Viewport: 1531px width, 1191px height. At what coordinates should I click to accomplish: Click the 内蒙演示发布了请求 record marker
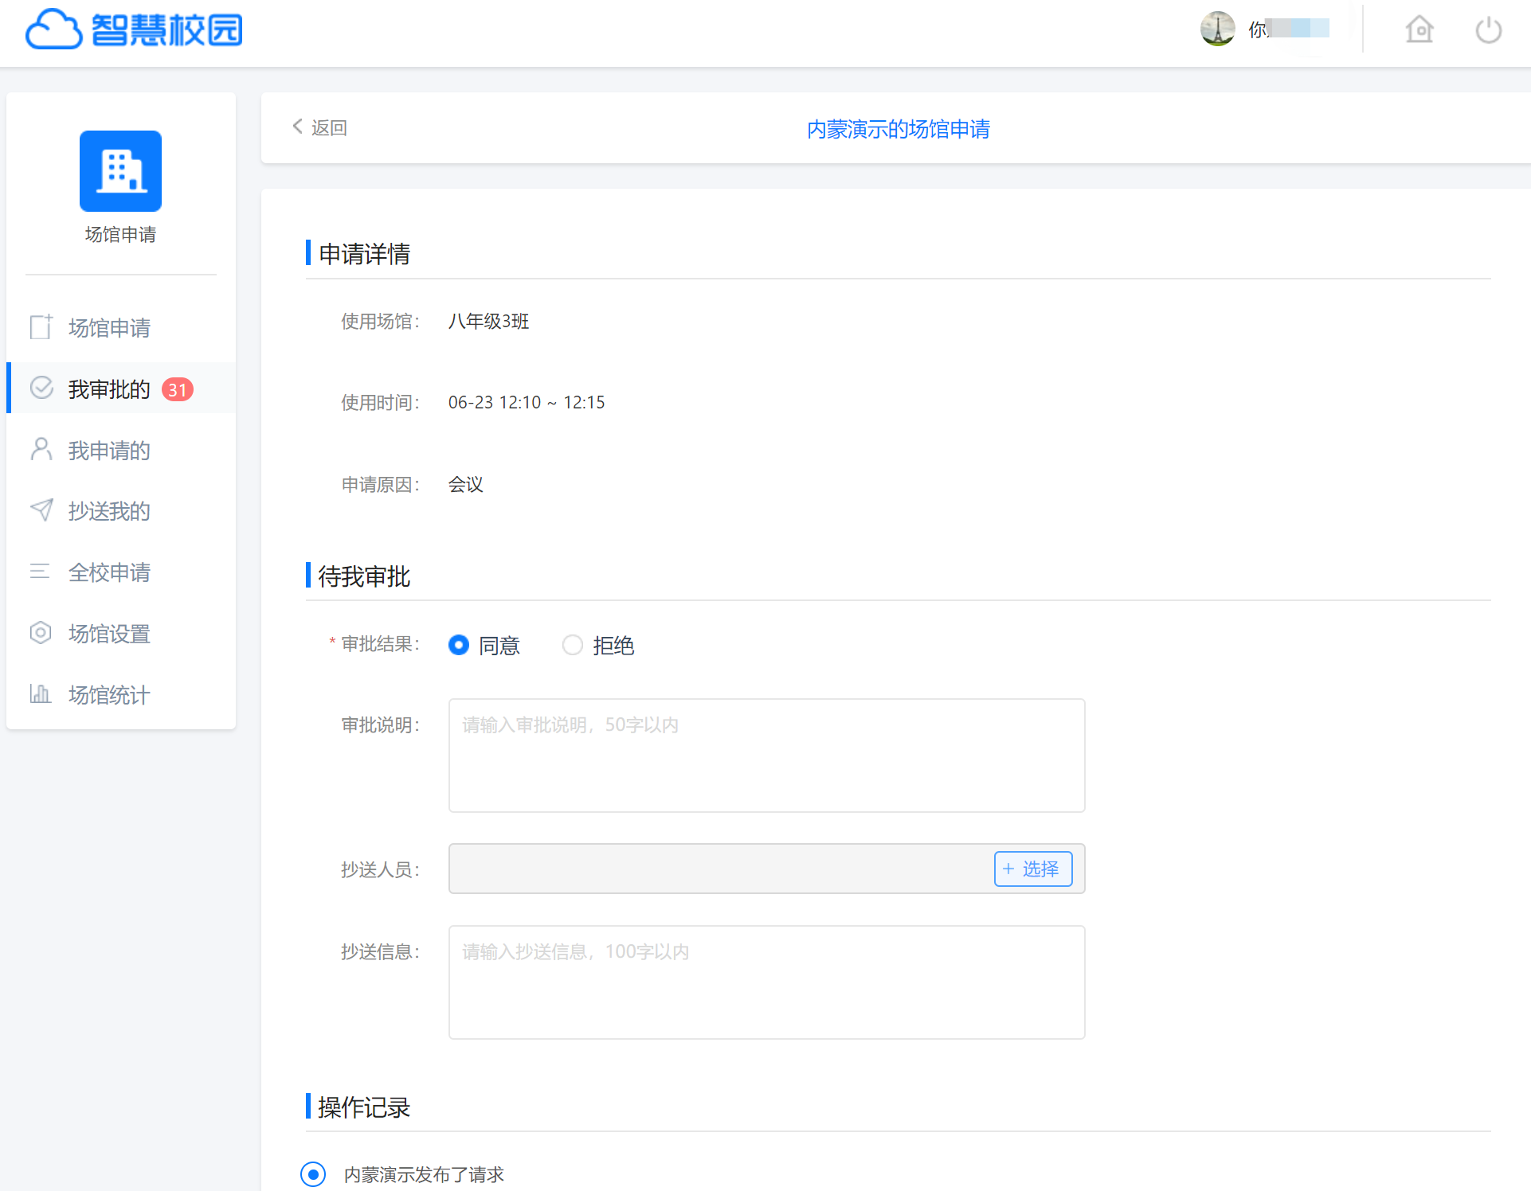313,1173
